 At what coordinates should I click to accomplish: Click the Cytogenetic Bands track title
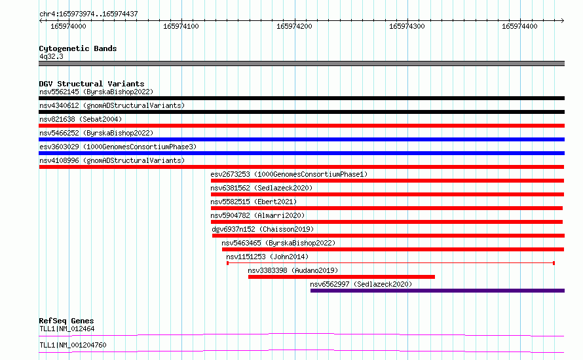pyautogui.click(x=78, y=48)
